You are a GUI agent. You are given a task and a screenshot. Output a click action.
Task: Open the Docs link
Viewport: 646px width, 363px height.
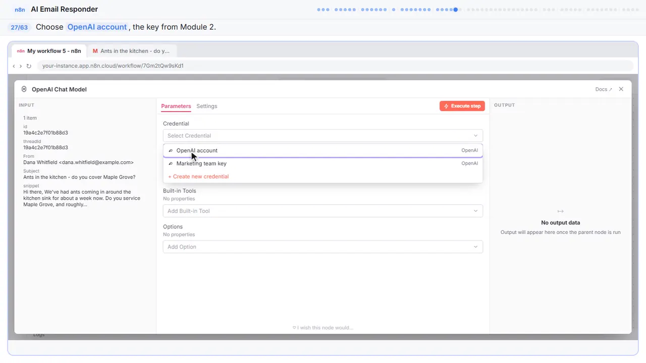tap(604, 89)
